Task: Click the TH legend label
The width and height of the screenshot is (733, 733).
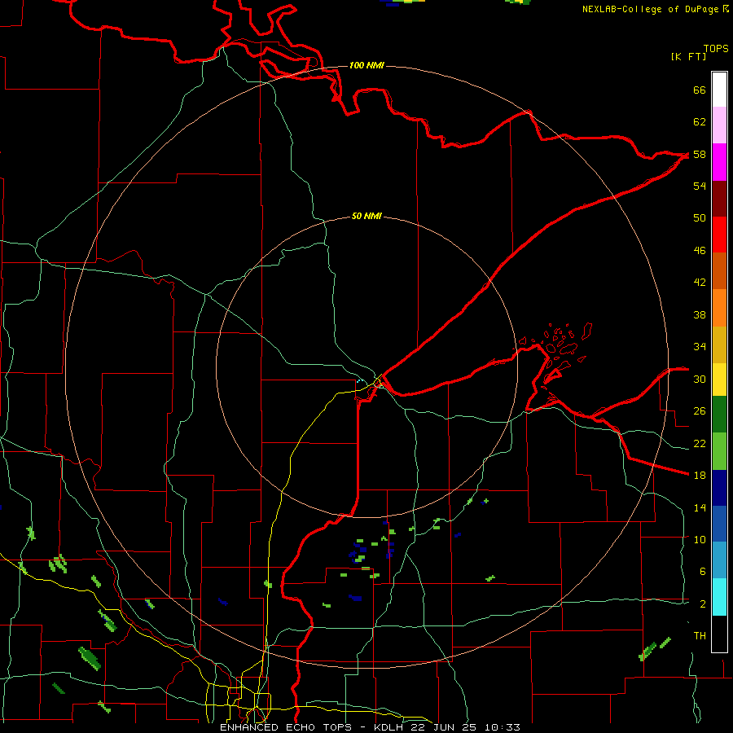Action: [x=700, y=635]
